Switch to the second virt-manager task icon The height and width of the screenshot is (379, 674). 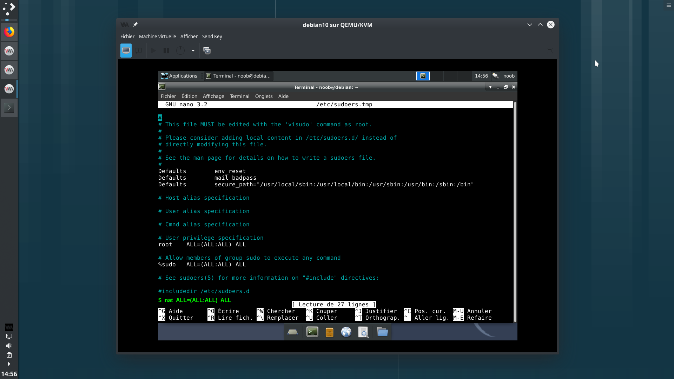(x=9, y=70)
